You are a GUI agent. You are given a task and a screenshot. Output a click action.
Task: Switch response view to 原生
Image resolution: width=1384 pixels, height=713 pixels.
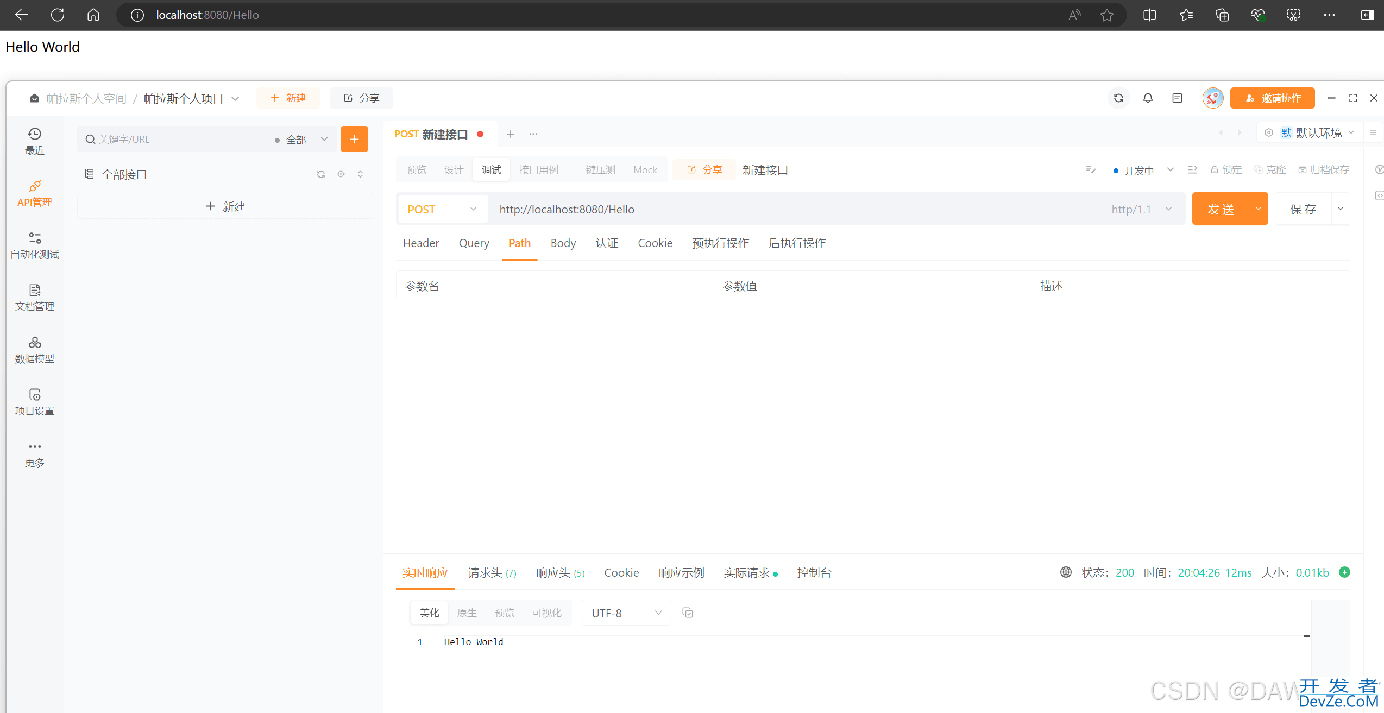(467, 613)
